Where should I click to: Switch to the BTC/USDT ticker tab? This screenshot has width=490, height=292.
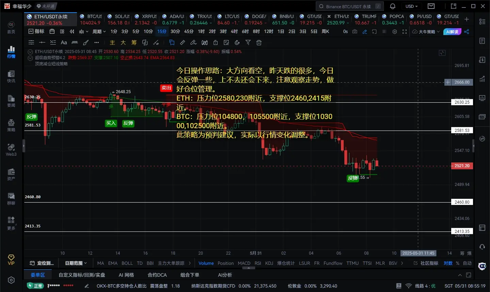coord(91,19)
